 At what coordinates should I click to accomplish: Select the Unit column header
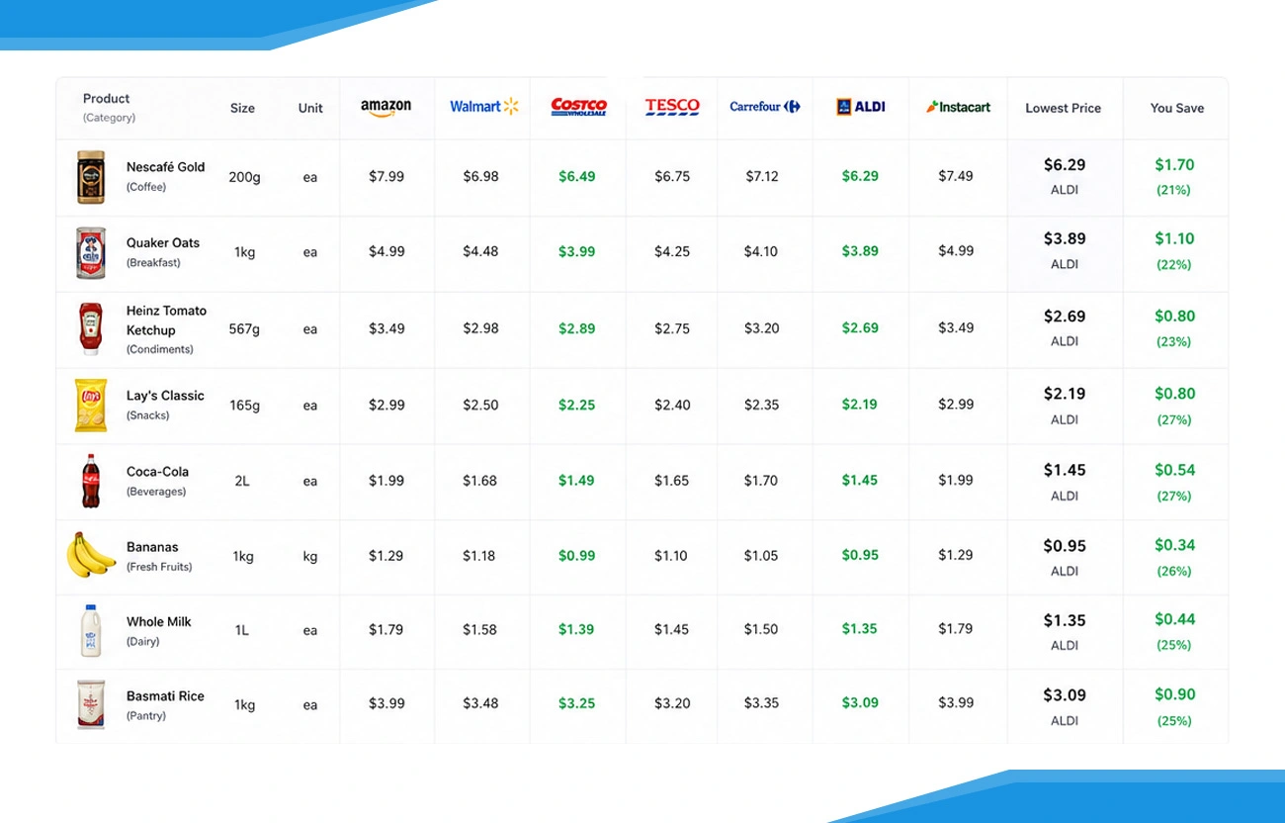(x=310, y=108)
